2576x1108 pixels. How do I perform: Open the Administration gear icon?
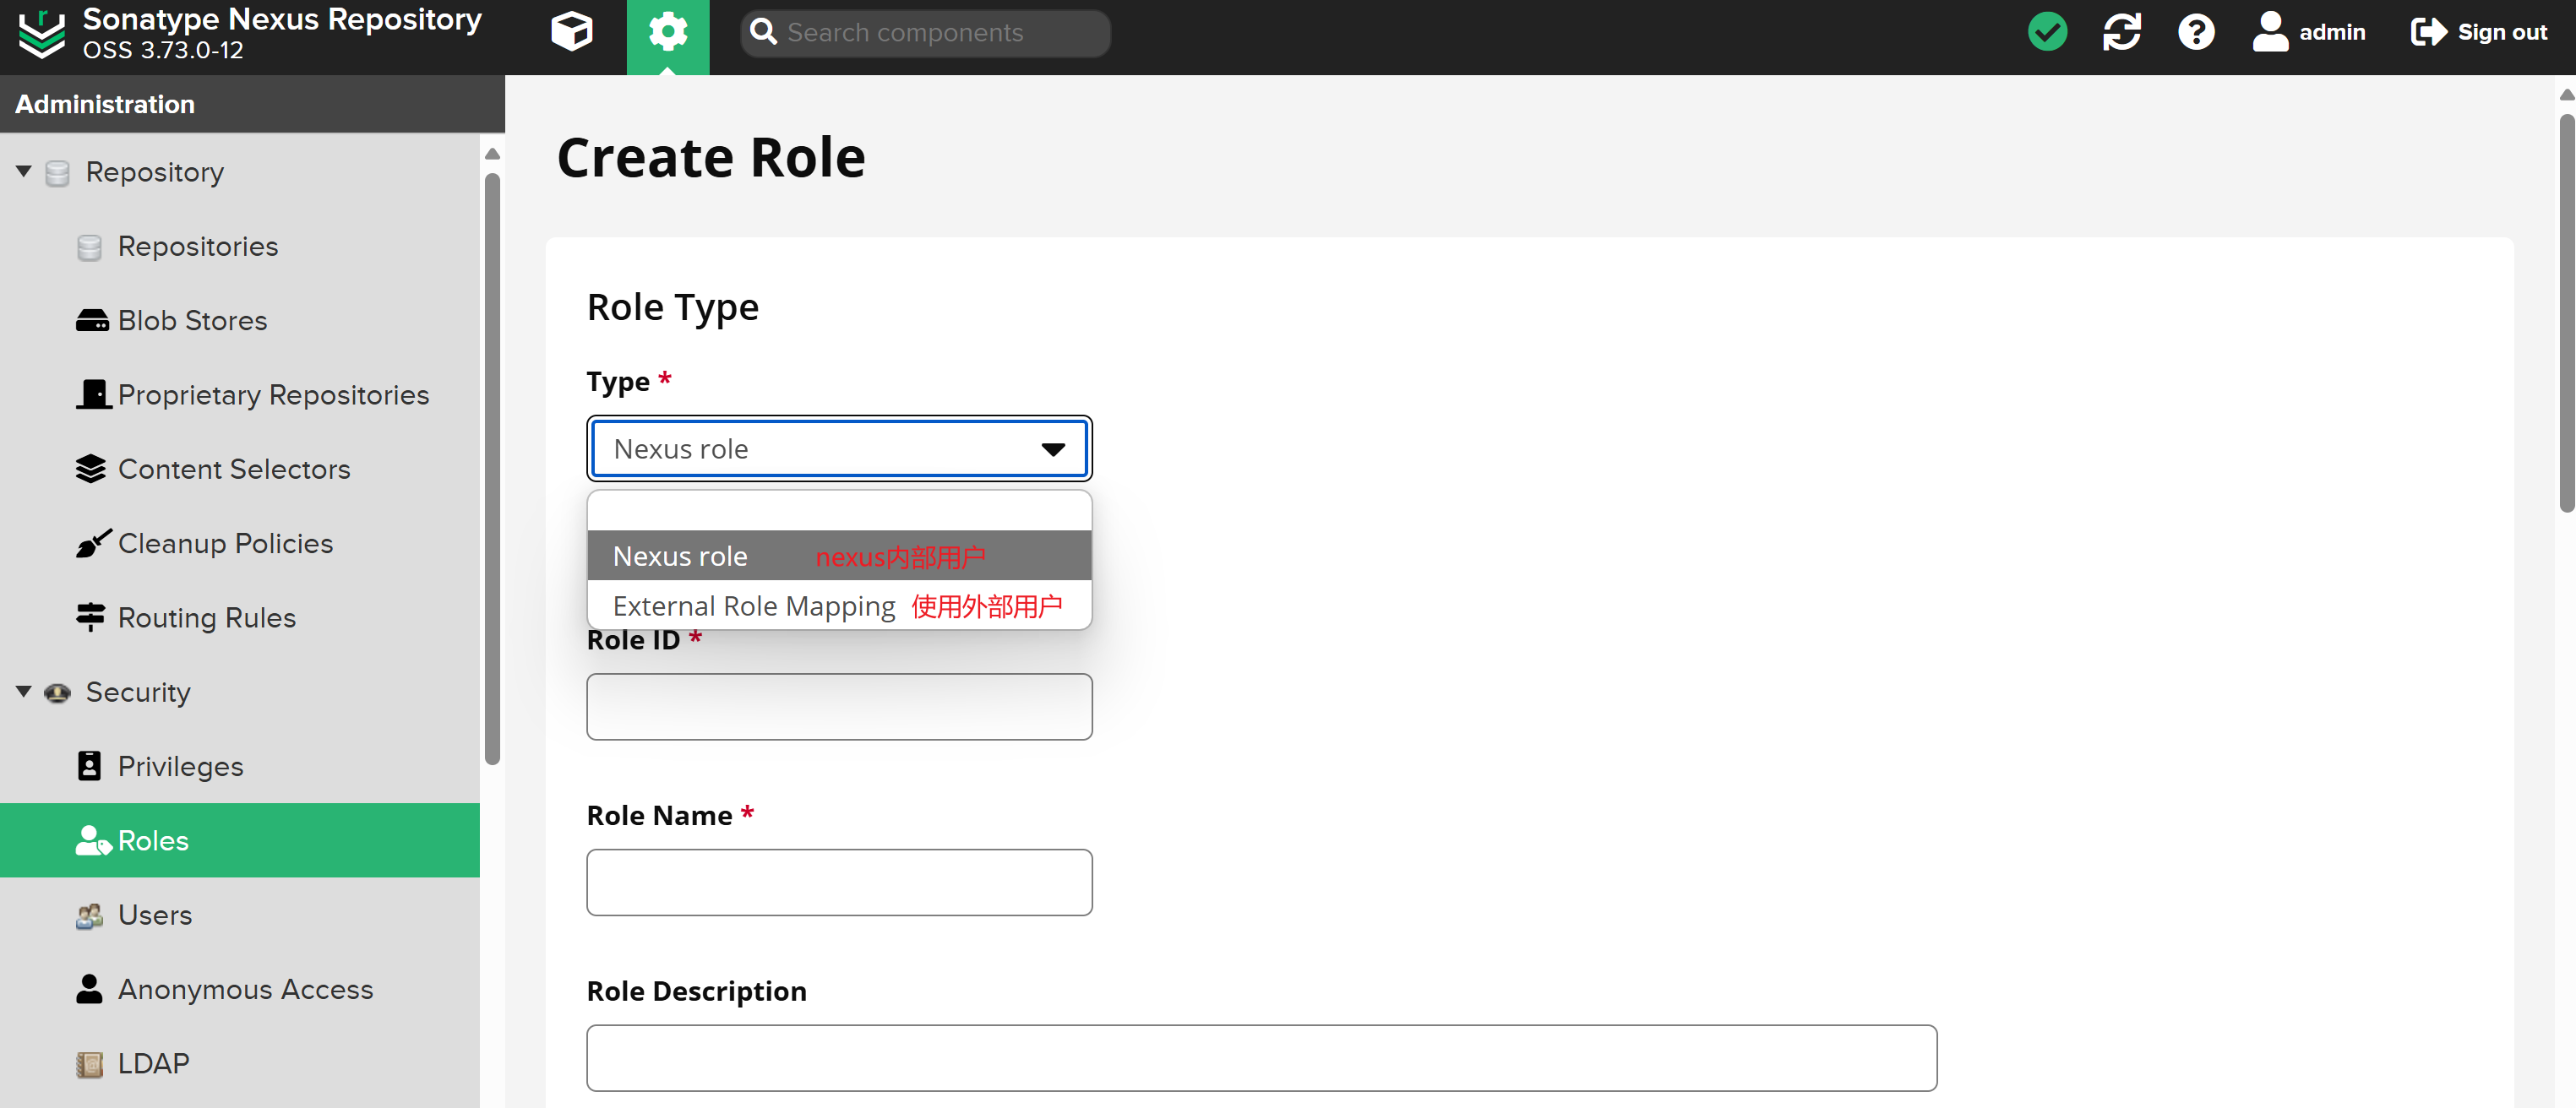pyautogui.click(x=668, y=32)
